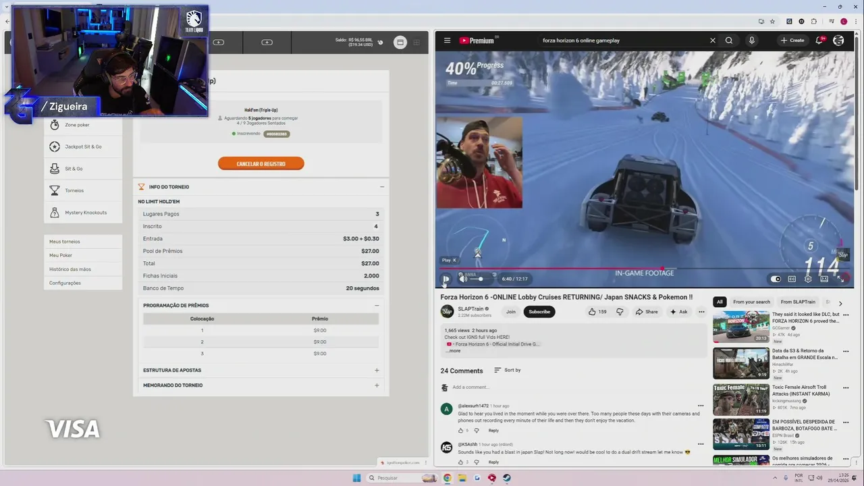Expand the Memorando do Torneio section
The image size is (864, 486).
(377, 385)
